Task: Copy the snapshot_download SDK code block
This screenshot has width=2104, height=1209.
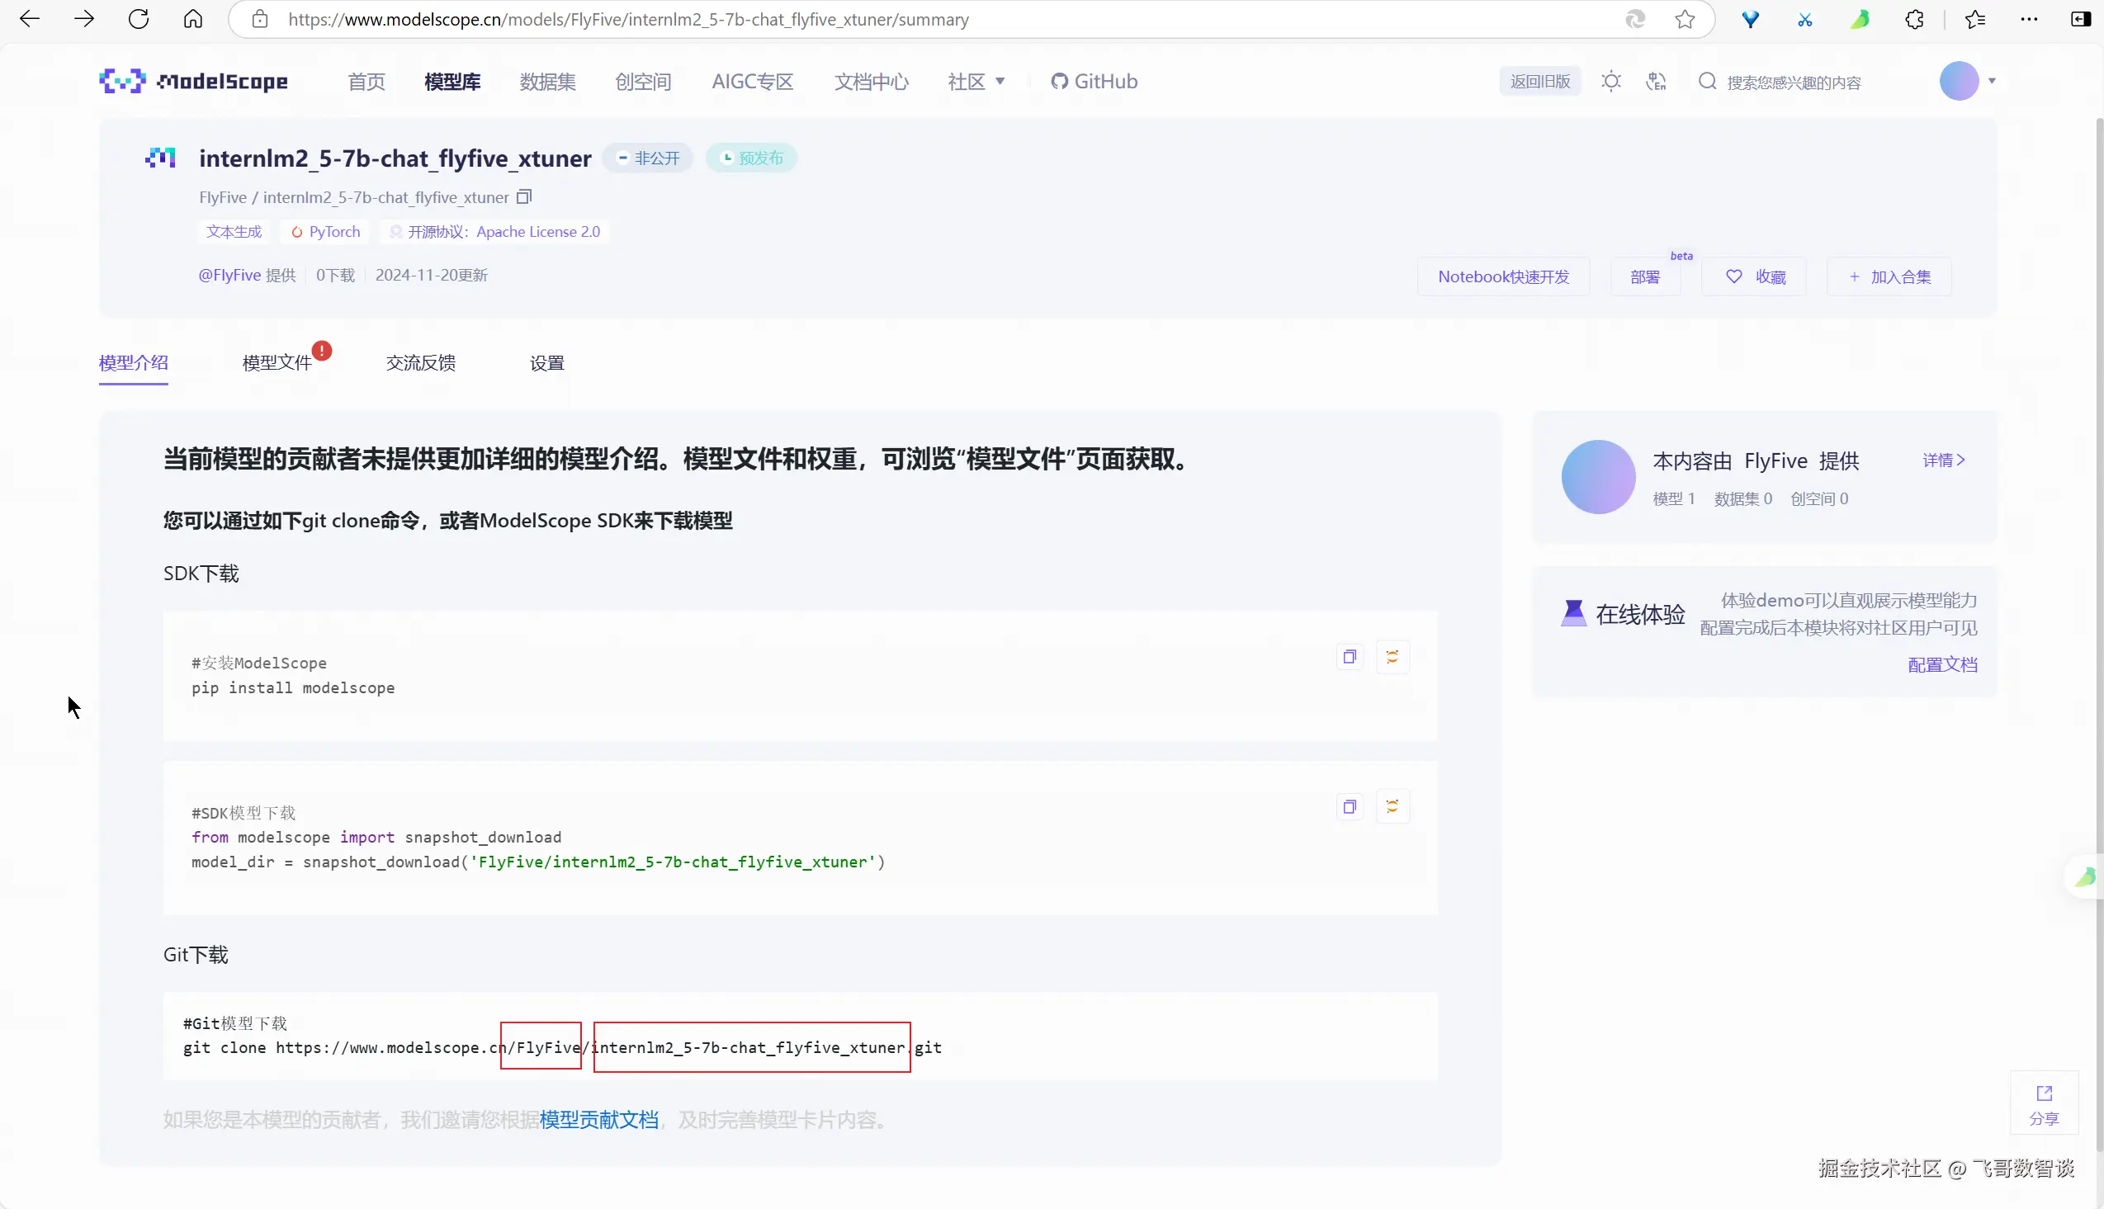Action: click(1350, 806)
